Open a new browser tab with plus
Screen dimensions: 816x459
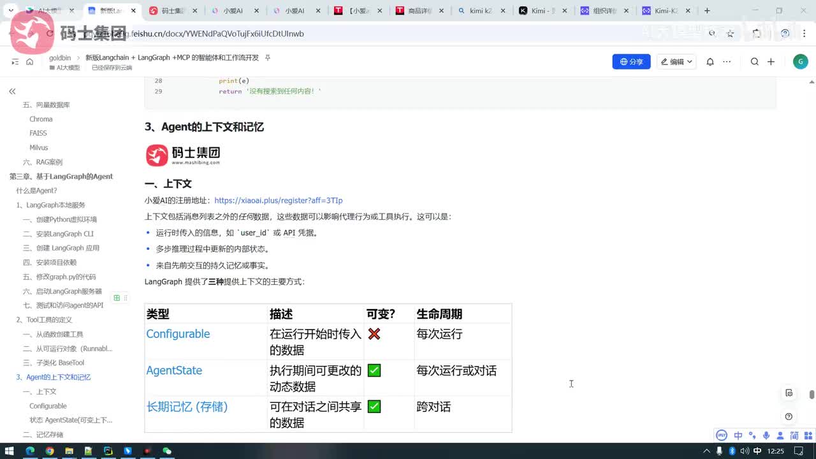coord(707,11)
